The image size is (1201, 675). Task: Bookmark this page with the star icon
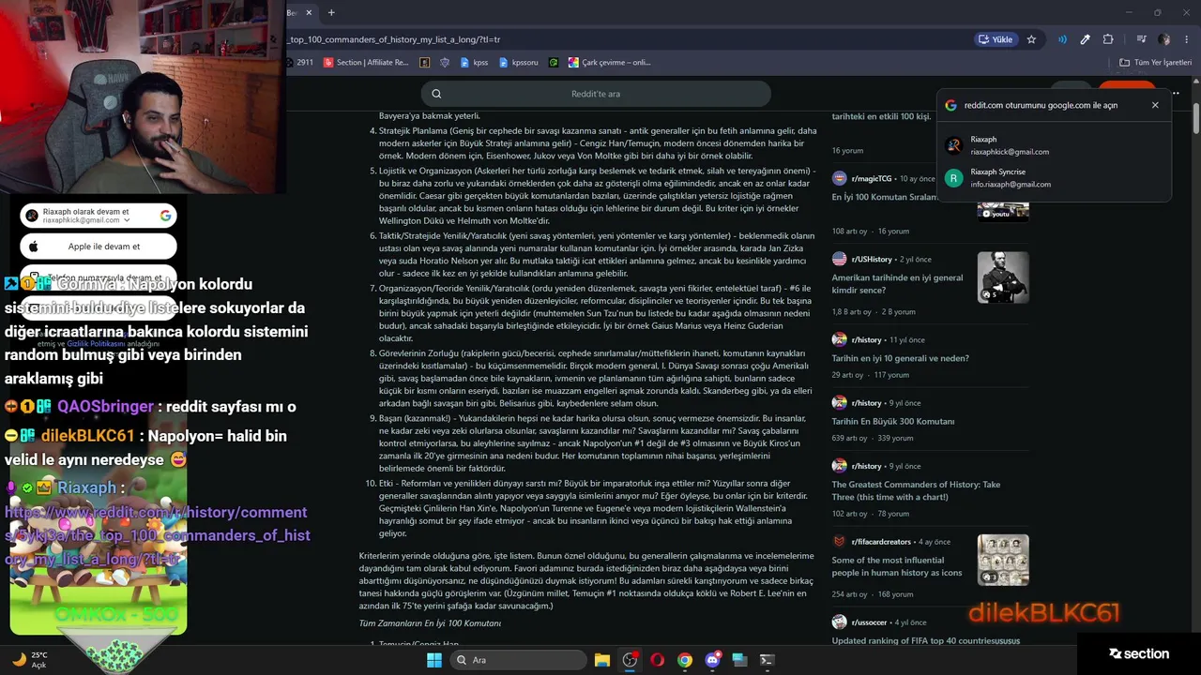(1031, 39)
